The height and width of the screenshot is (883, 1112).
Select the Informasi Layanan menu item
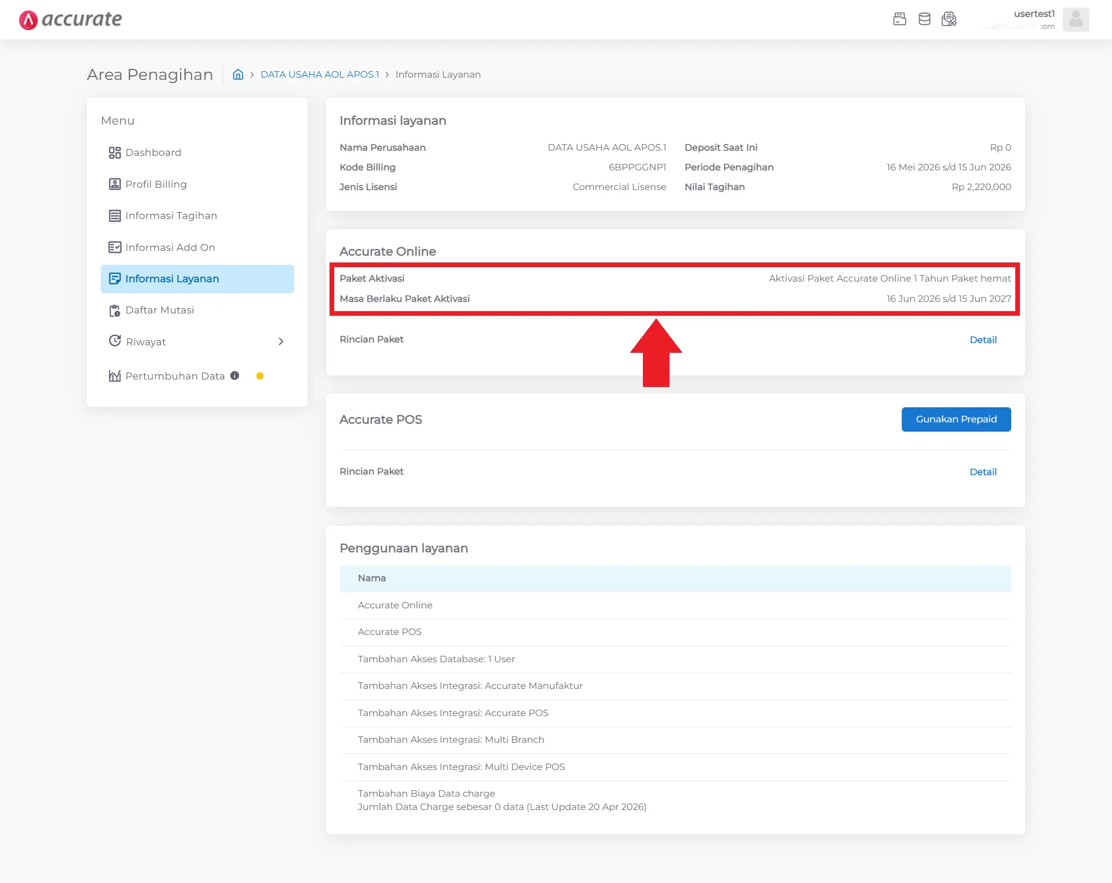[x=197, y=279]
